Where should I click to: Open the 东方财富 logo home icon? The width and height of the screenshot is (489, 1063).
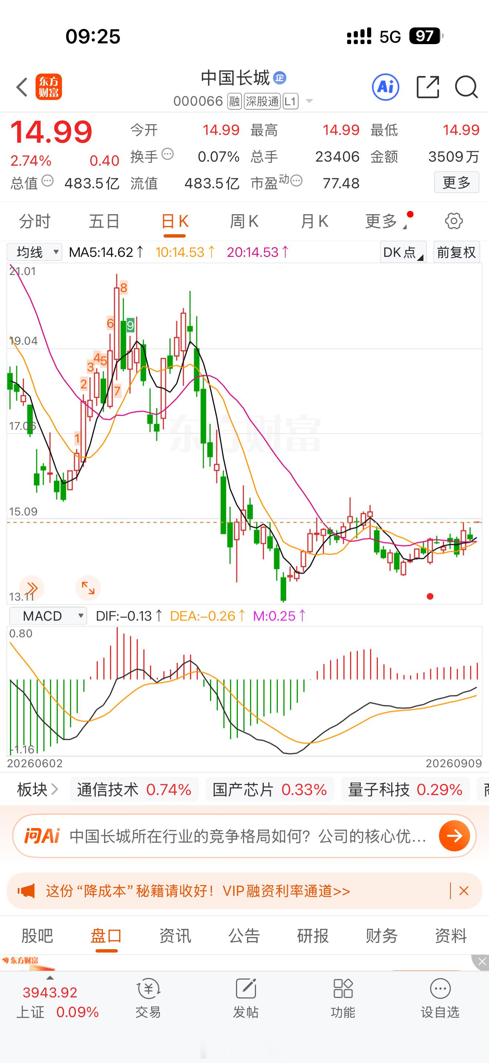pyautogui.click(x=49, y=87)
